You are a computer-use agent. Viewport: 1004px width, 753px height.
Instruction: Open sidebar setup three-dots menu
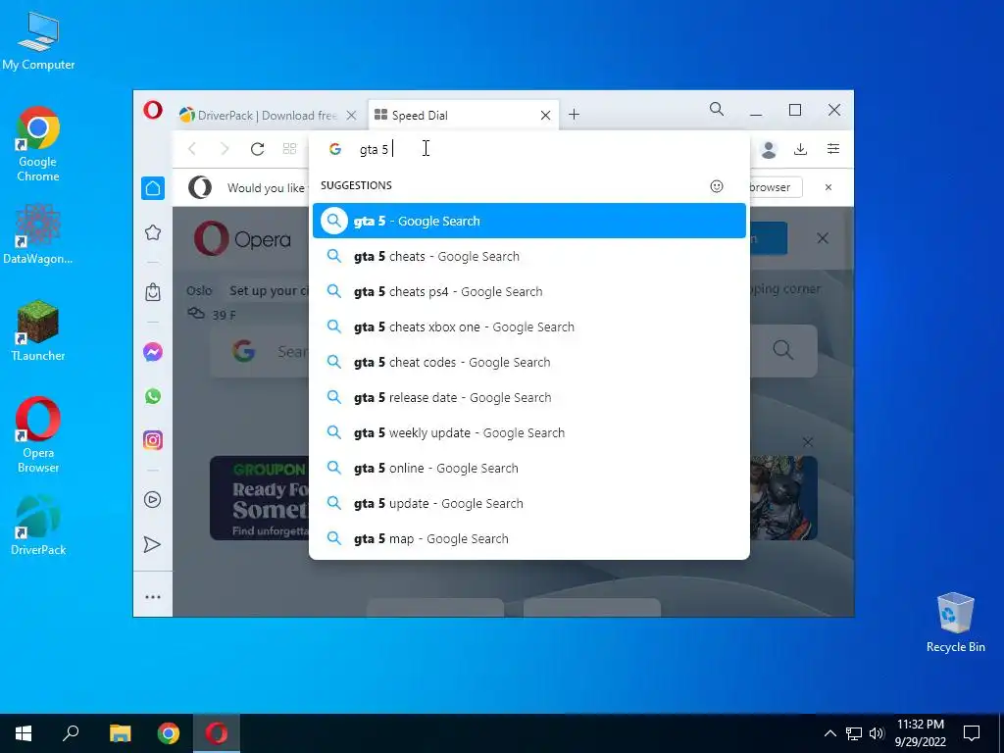(153, 597)
